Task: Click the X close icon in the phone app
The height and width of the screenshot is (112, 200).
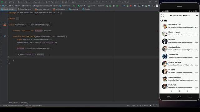Action: click(162, 16)
